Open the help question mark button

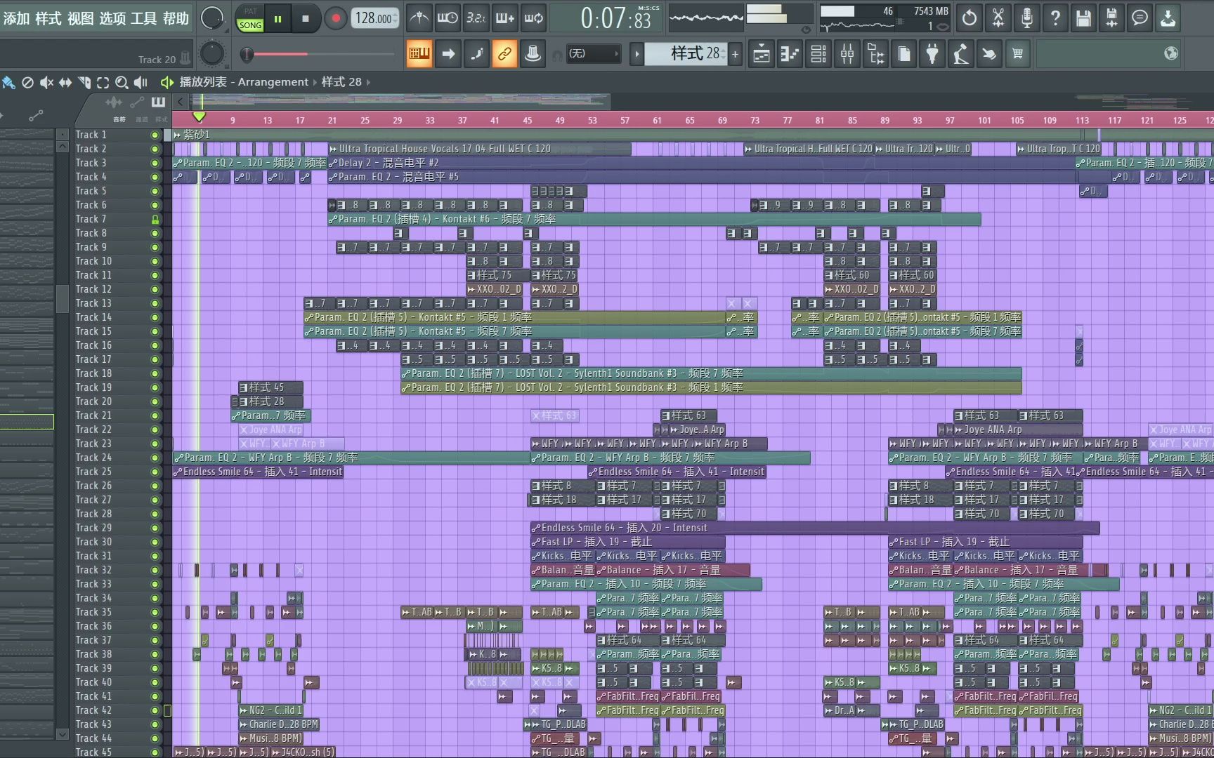tap(1055, 18)
